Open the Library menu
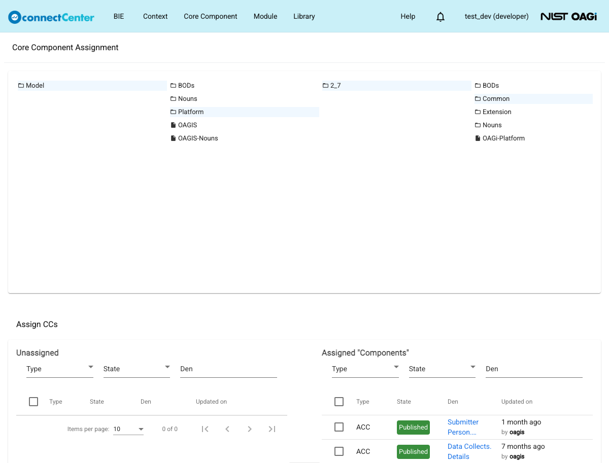609x463 pixels. click(x=304, y=16)
